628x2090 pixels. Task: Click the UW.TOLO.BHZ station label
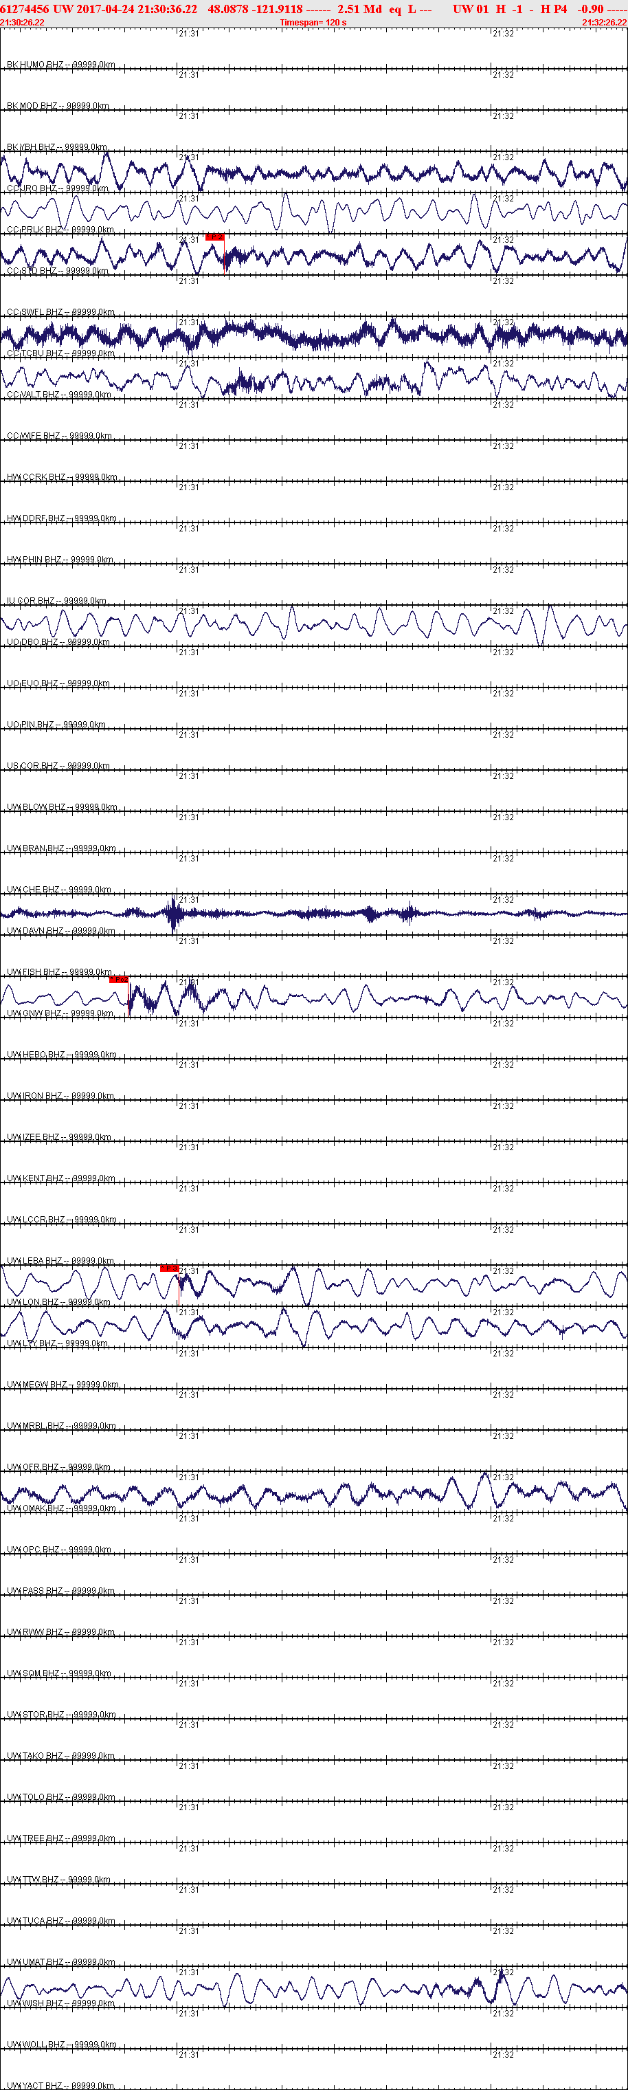coord(61,1797)
